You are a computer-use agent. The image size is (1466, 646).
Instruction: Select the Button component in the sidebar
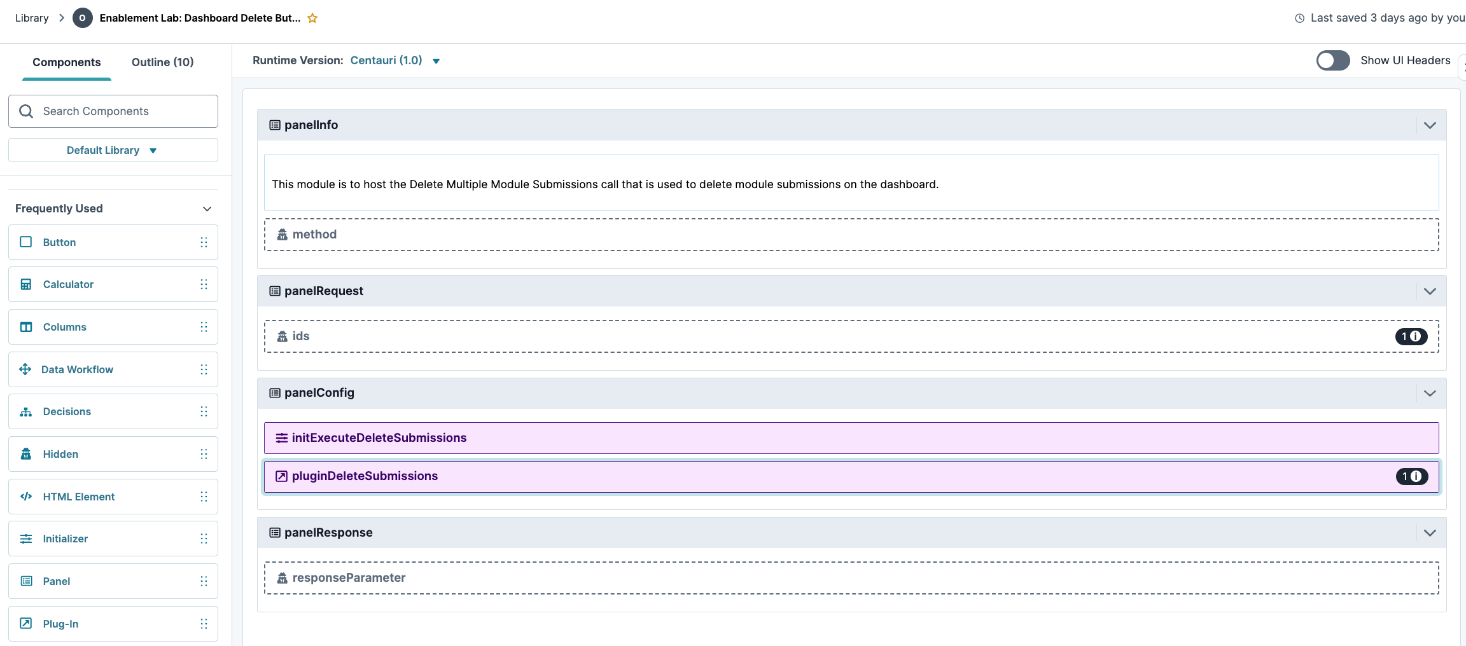coord(25,242)
